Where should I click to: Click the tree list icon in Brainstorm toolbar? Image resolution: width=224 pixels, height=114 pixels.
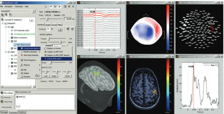pyautogui.click(x=46, y=6)
